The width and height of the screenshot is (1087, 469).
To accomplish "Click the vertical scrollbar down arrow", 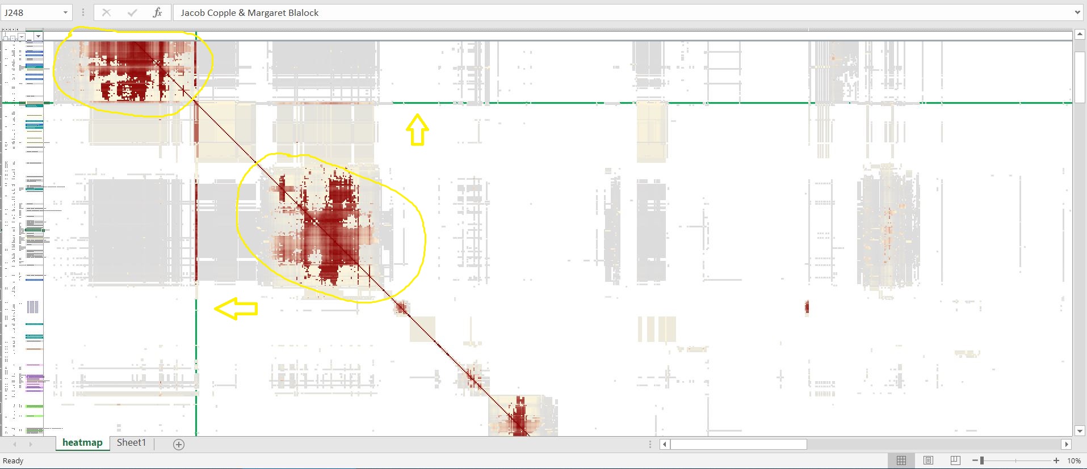I will click(1080, 431).
